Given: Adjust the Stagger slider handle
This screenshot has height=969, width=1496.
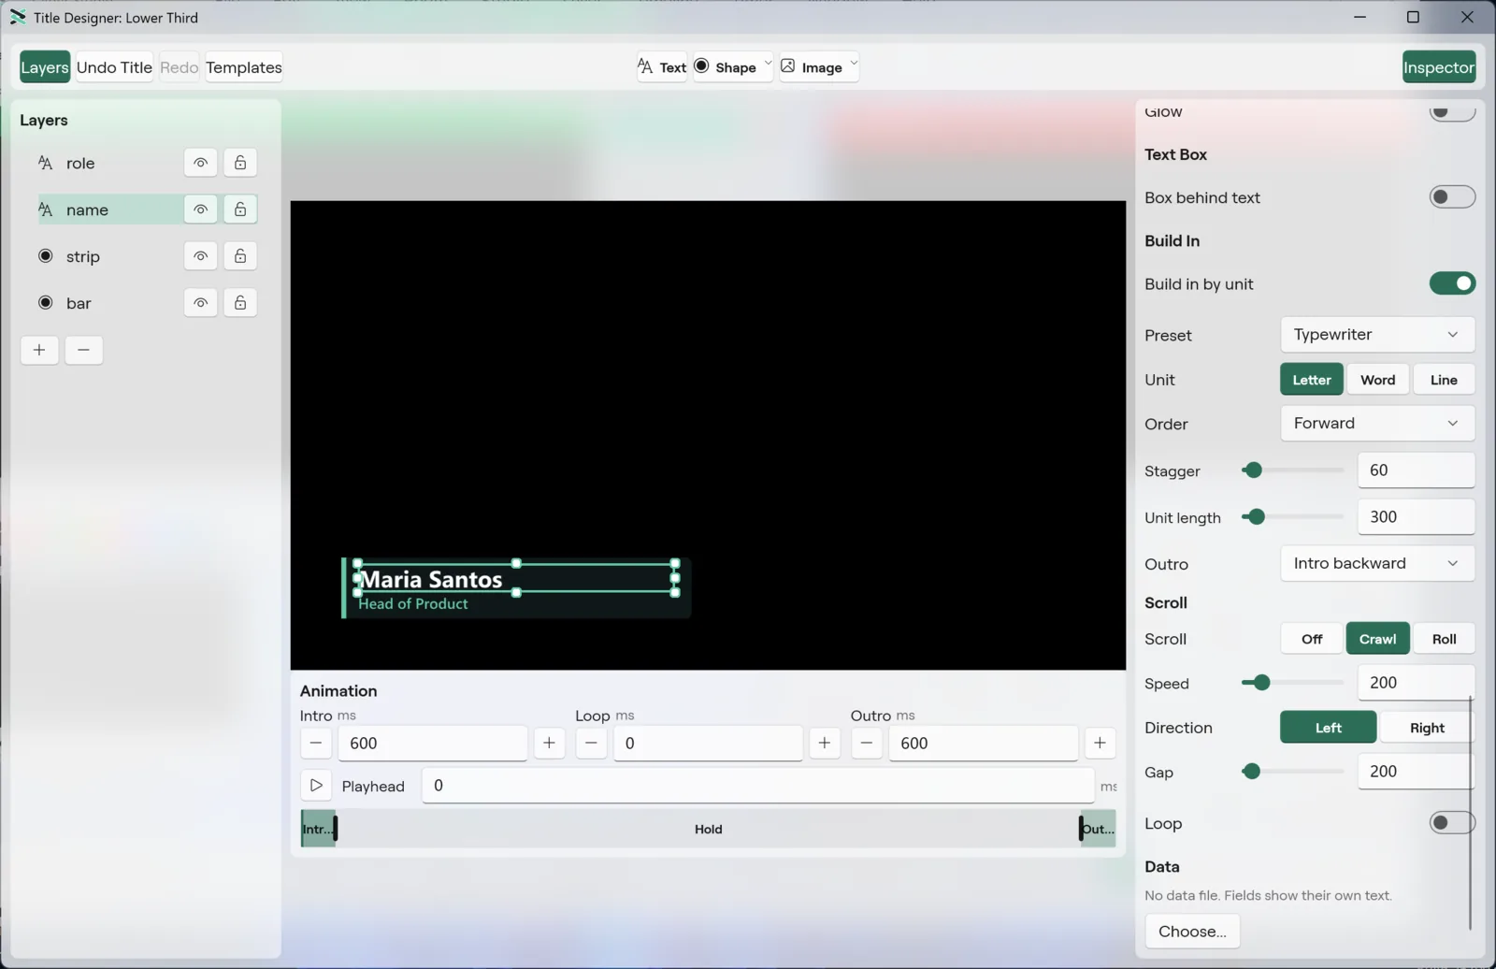Looking at the screenshot, I should [x=1253, y=470].
